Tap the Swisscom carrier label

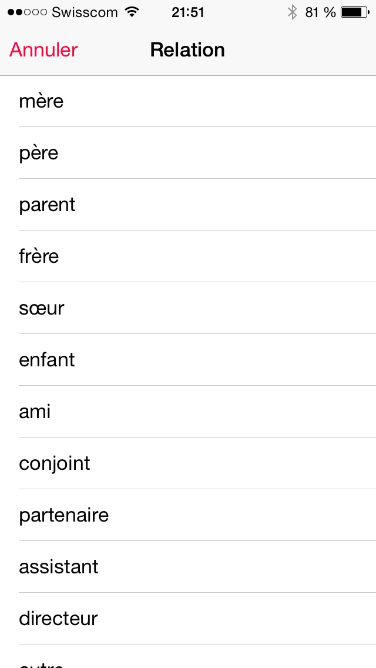[x=85, y=12]
